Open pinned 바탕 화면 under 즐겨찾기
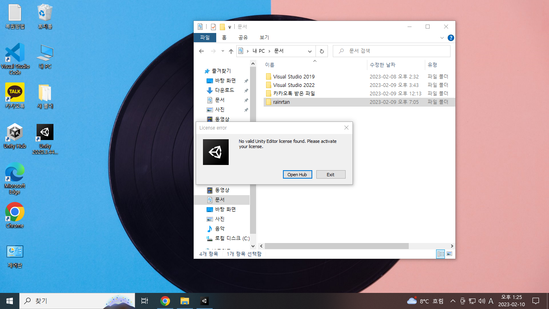Viewport: 549px width, 309px height. coord(225,80)
